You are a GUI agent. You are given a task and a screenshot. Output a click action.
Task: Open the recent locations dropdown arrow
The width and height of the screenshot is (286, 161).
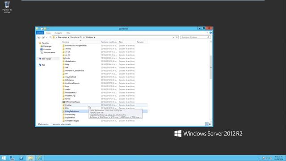coord(46,37)
